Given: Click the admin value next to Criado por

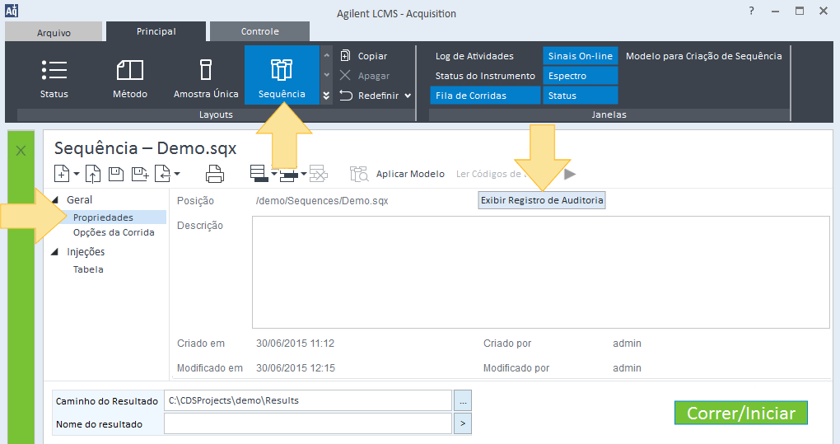Looking at the screenshot, I should (x=627, y=344).
